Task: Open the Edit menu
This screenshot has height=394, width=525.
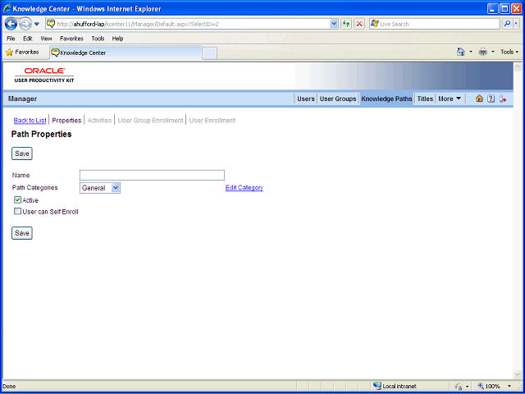Action: (x=27, y=39)
